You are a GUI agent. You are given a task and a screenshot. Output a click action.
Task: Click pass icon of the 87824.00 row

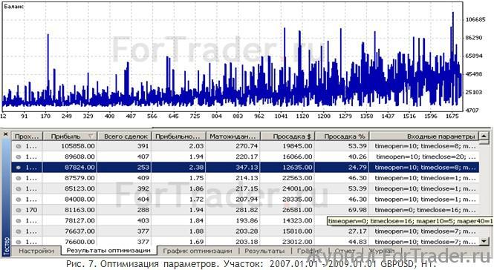19,168
